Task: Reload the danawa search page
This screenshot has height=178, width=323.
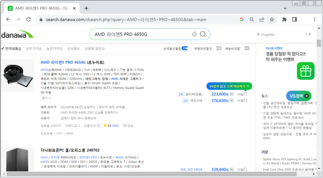Action: coord(29,19)
